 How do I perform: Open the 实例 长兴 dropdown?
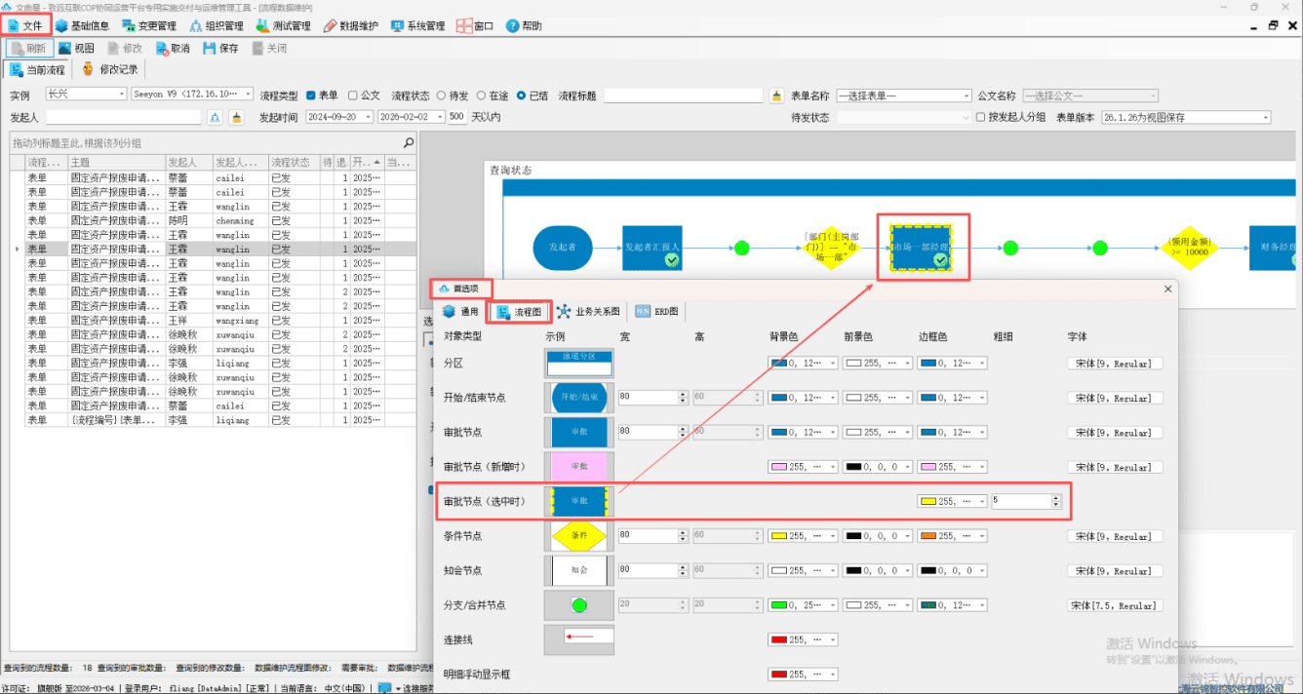click(86, 95)
